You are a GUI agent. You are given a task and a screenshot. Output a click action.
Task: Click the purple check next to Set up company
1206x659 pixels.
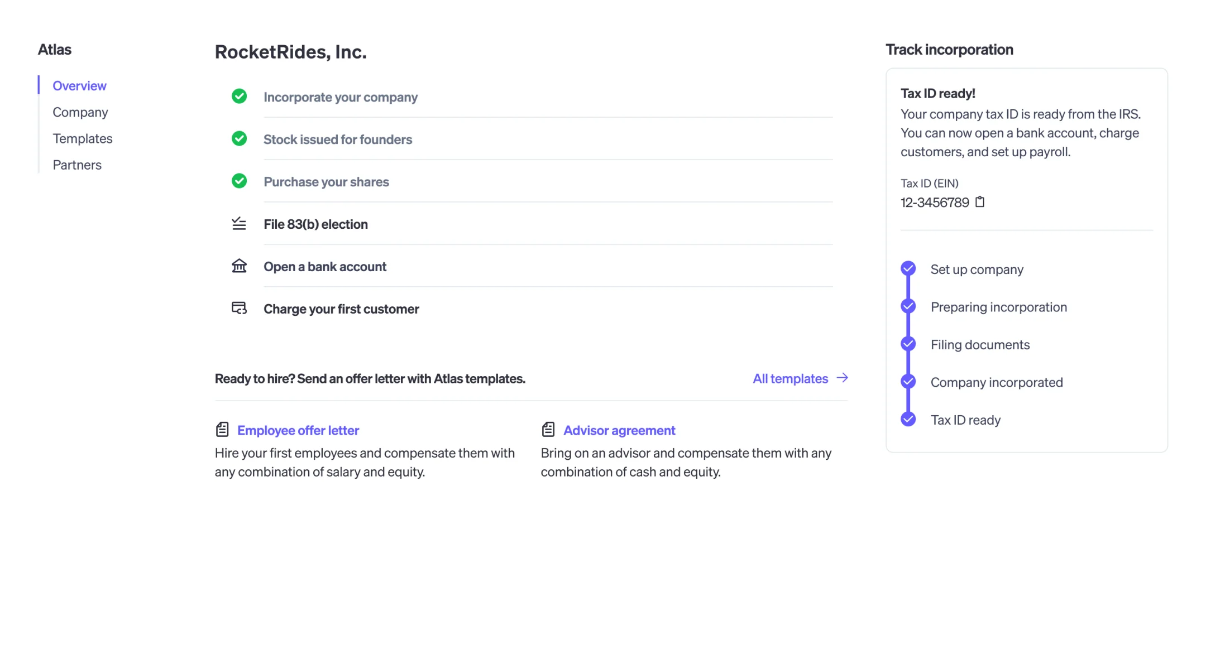click(908, 269)
